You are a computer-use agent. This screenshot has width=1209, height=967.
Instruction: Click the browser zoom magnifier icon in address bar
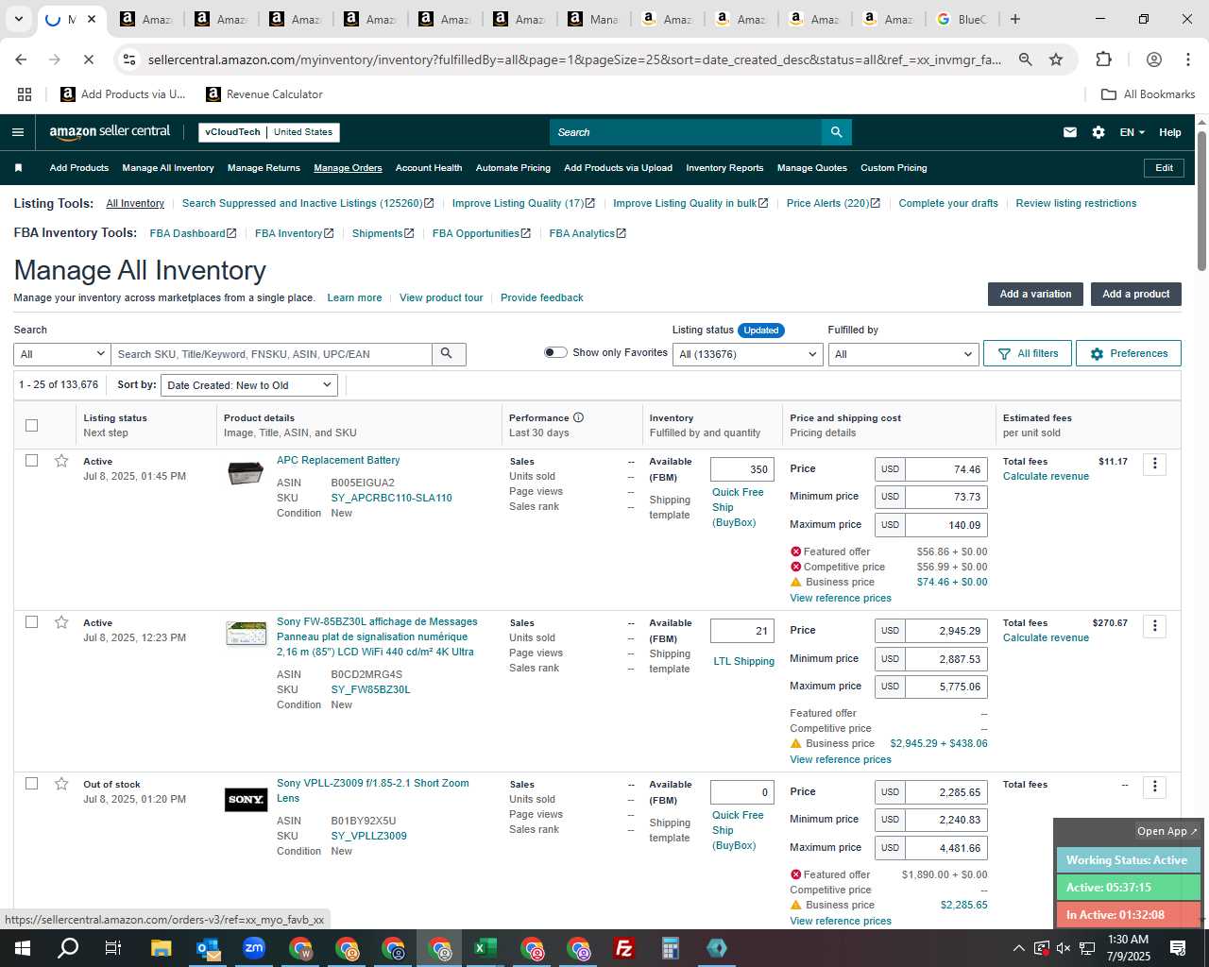click(x=1025, y=59)
